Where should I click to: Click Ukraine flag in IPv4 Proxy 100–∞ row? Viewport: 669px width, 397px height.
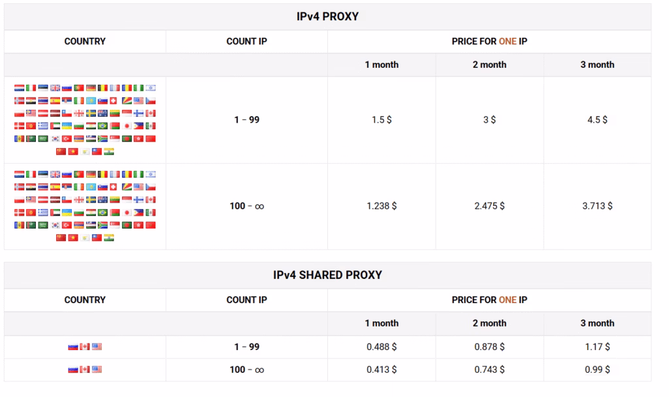tap(67, 212)
